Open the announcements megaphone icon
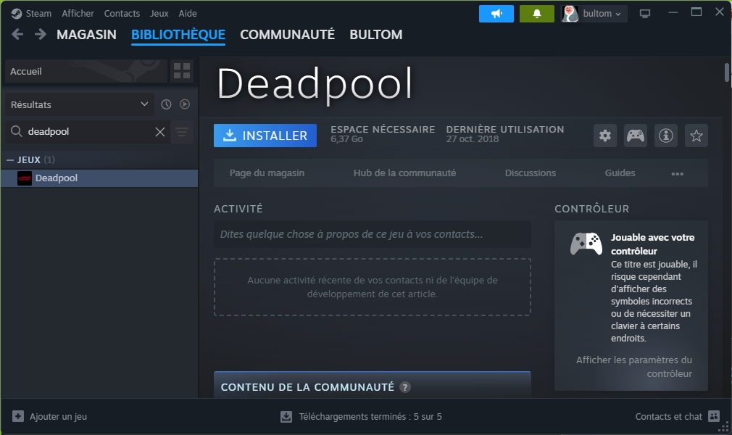 (496, 14)
